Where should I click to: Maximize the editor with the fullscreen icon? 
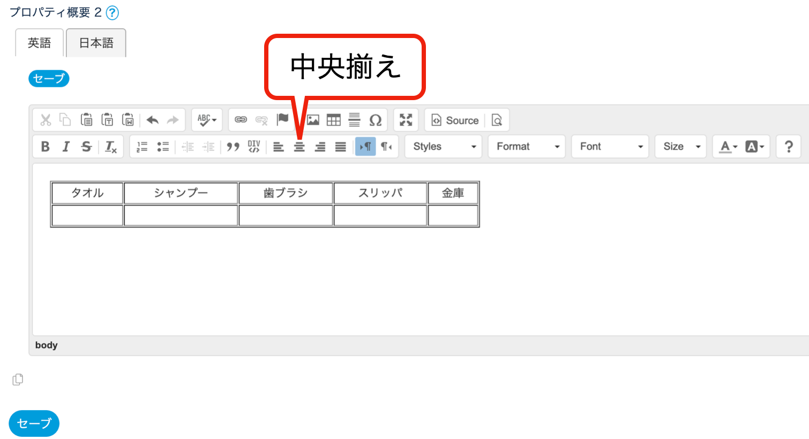406,120
